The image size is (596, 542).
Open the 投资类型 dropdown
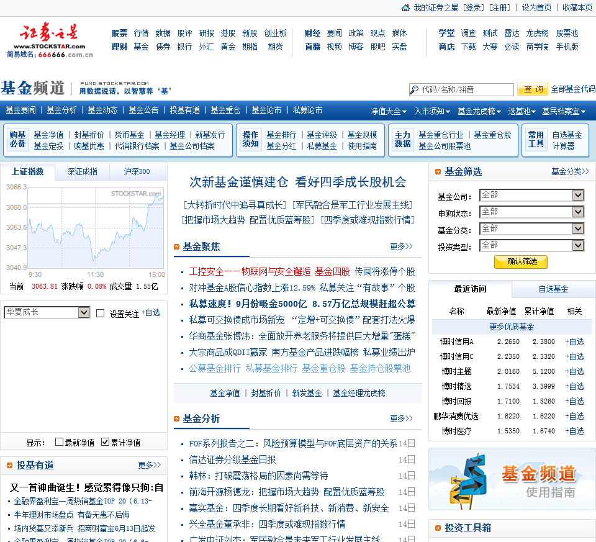click(532, 245)
